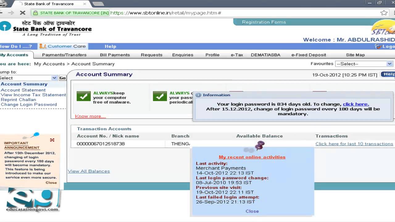Select Account Summary in sidebar

[24, 84]
